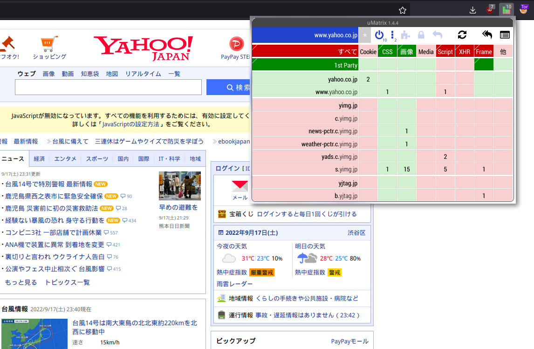Viewport: 534px width, 349px height.
Task: Click the umbrella icon for tomorrow's weather
Action: coord(307,259)
